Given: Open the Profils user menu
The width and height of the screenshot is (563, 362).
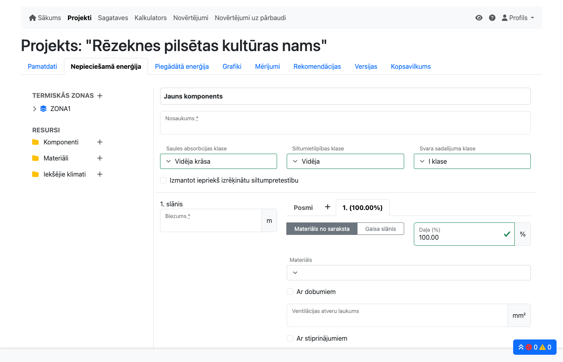Looking at the screenshot, I should pos(518,18).
